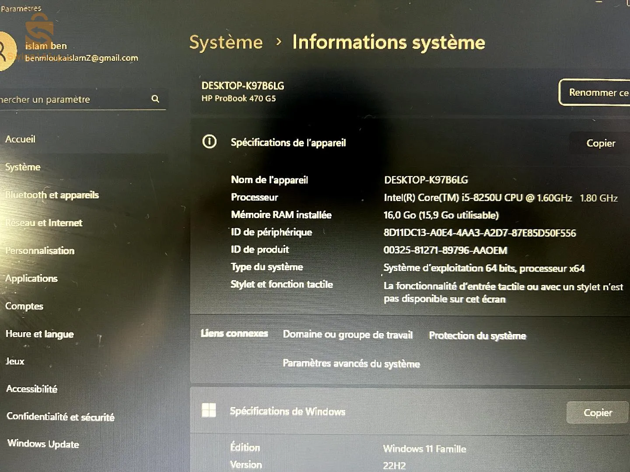Viewport: 630px width, 472px height.
Task: Collapse the Spécifications de Windows section header
Action: click(x=410, y=411)
